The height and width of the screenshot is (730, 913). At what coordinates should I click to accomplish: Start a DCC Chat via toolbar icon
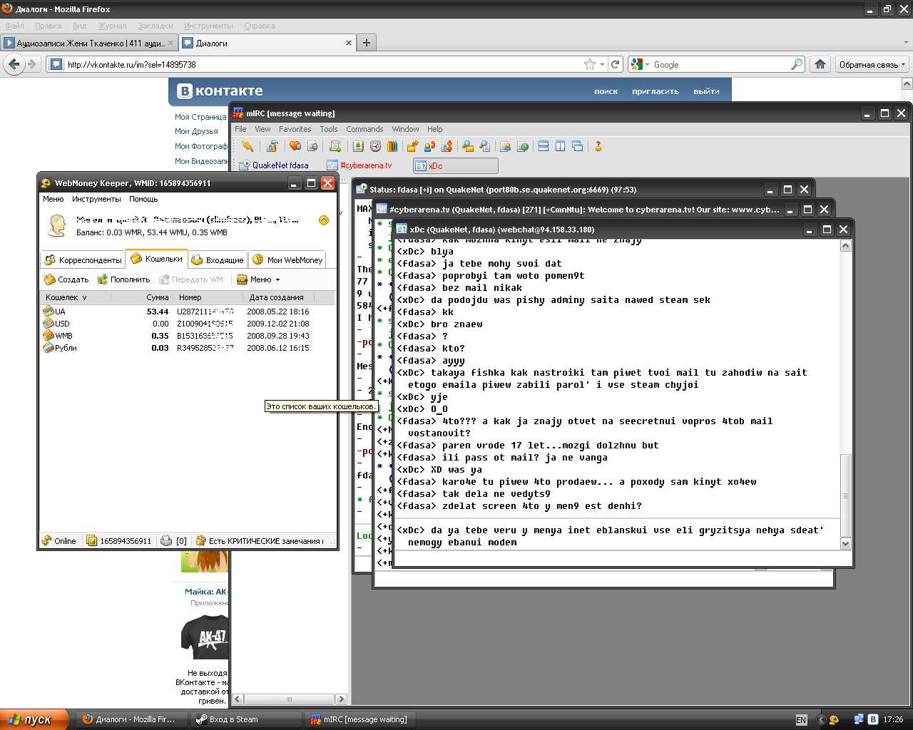tap(429, 146)
